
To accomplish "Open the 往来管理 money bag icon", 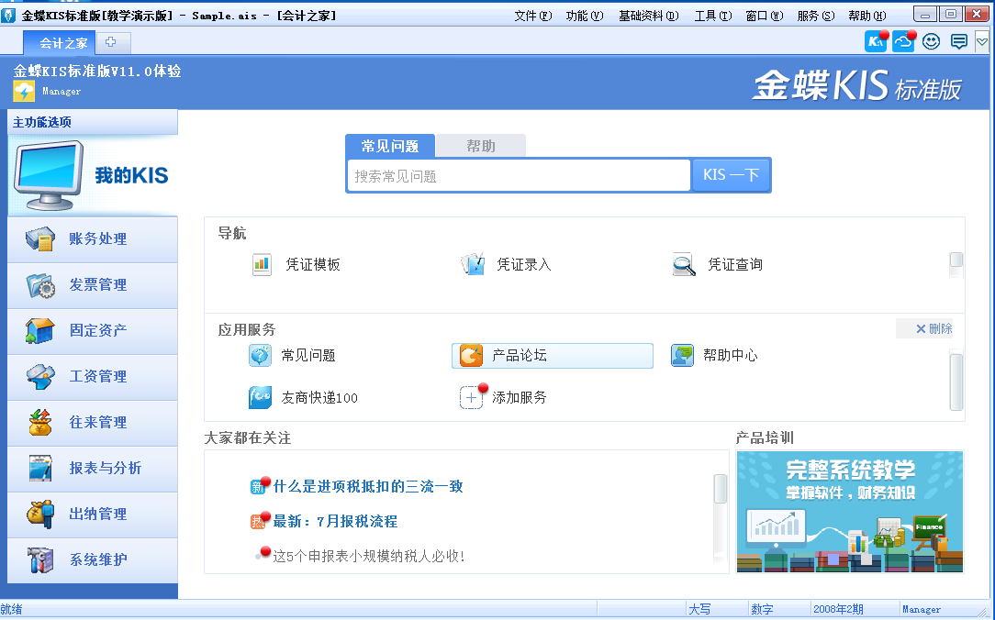I will [x=40, y=422].
